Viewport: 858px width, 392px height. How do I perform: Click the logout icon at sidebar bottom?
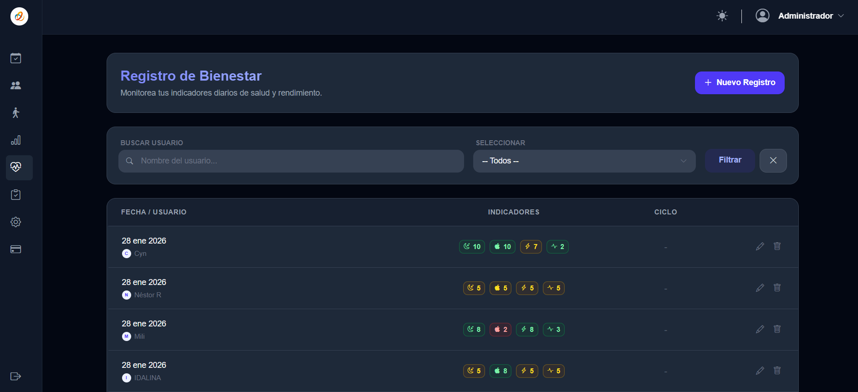[16, 377]
